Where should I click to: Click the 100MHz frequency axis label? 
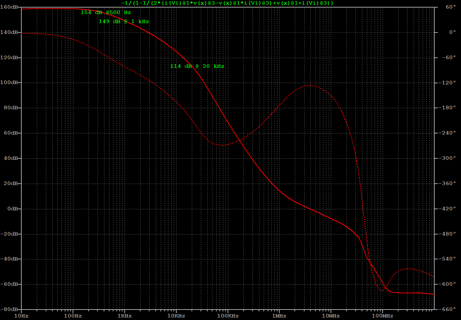tap(382, 316)
